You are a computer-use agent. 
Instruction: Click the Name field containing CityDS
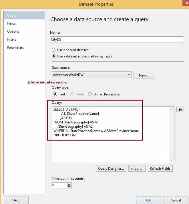[x=116, y=39]
